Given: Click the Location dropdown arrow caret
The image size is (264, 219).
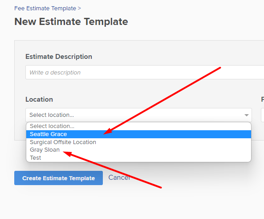Looking at the screenshot, I should [x=247, y=115].
